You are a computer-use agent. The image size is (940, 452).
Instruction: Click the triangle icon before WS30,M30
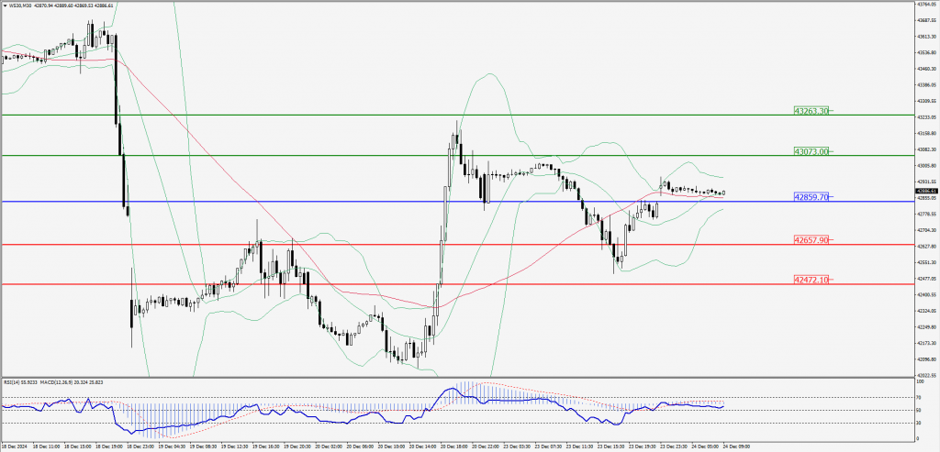coord(5,5)
